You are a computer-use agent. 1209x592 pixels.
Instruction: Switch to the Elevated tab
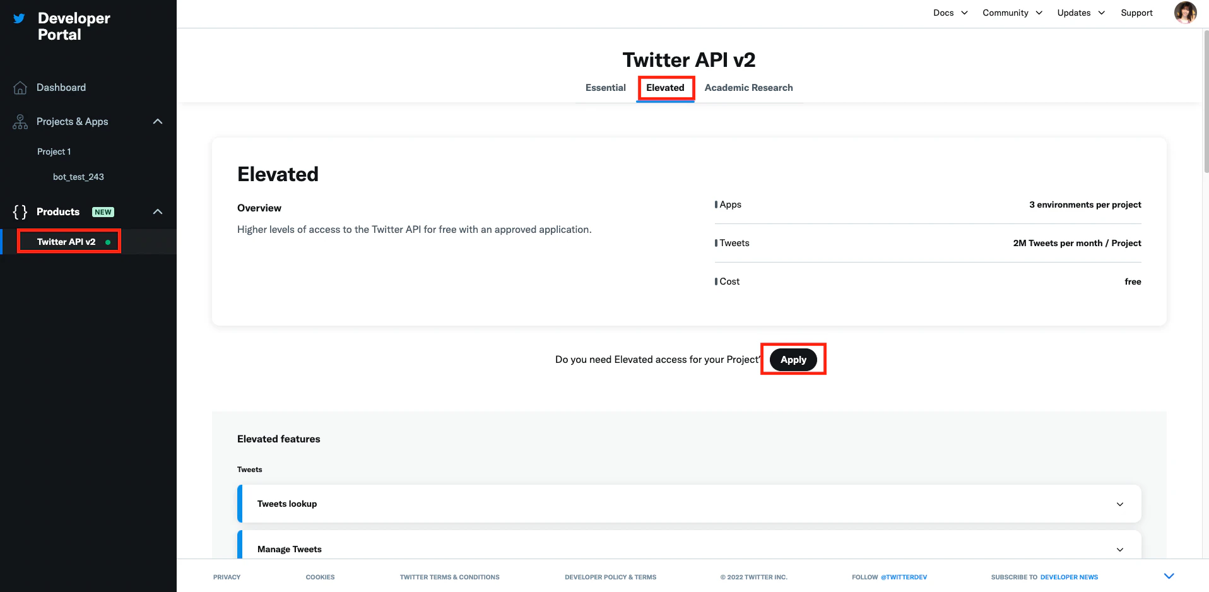click(665, 88)
